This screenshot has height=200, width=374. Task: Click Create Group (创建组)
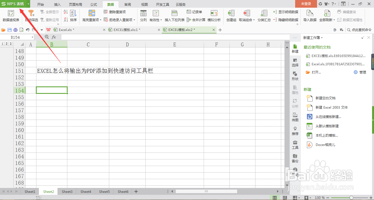[x=231, y=16]
